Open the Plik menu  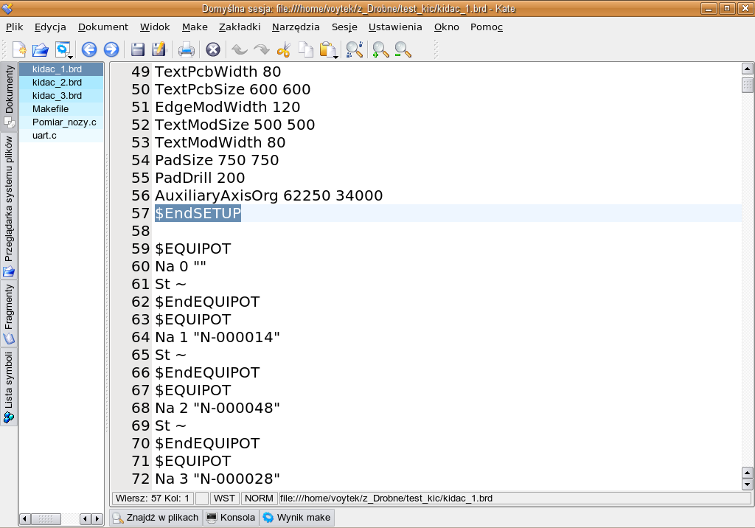coord(15,27)
